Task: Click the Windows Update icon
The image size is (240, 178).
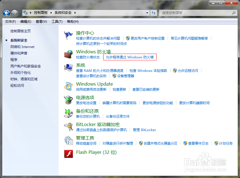Action: pos(68,86)
